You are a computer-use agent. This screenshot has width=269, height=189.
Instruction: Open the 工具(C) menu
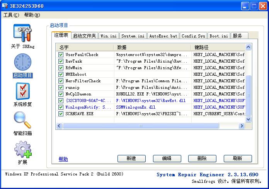[x=11, y=15]
